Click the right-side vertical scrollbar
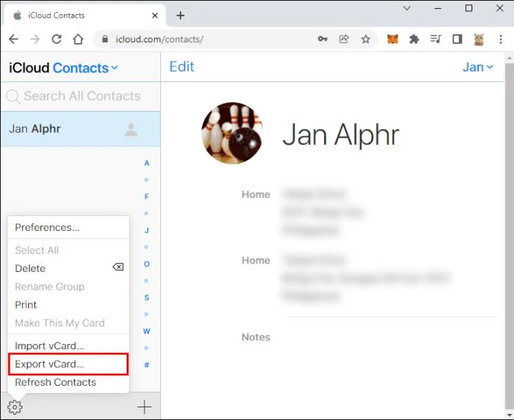Viewport: 514px width, 420px height. pos(509,236)
